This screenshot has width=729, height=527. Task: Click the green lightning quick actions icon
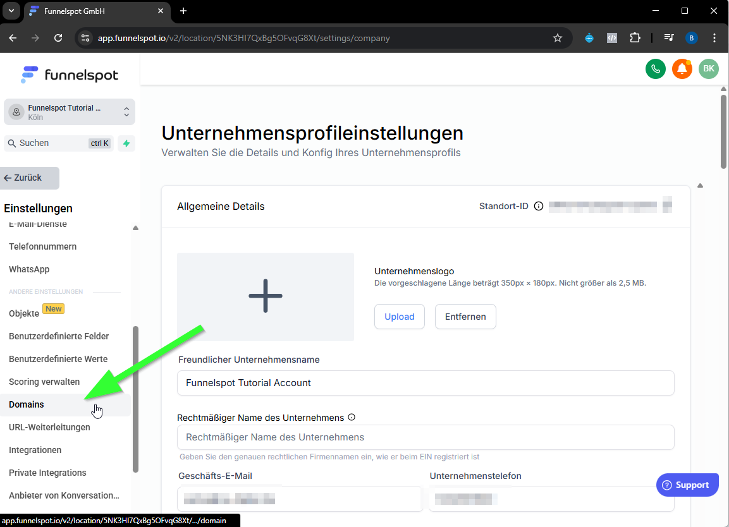coord(126,143)
